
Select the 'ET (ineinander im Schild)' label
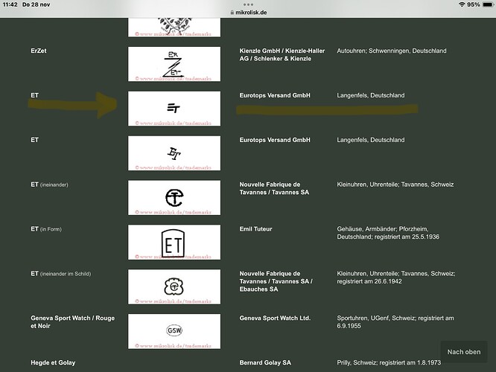(61, 274)
